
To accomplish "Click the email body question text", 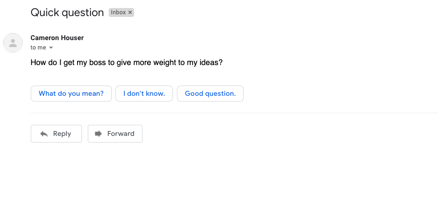I will [x=126, y=63].
